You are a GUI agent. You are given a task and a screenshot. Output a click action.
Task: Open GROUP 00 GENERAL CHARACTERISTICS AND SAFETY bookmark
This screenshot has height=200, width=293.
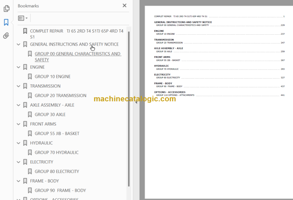pyautogui.click(x=78, y=56)
